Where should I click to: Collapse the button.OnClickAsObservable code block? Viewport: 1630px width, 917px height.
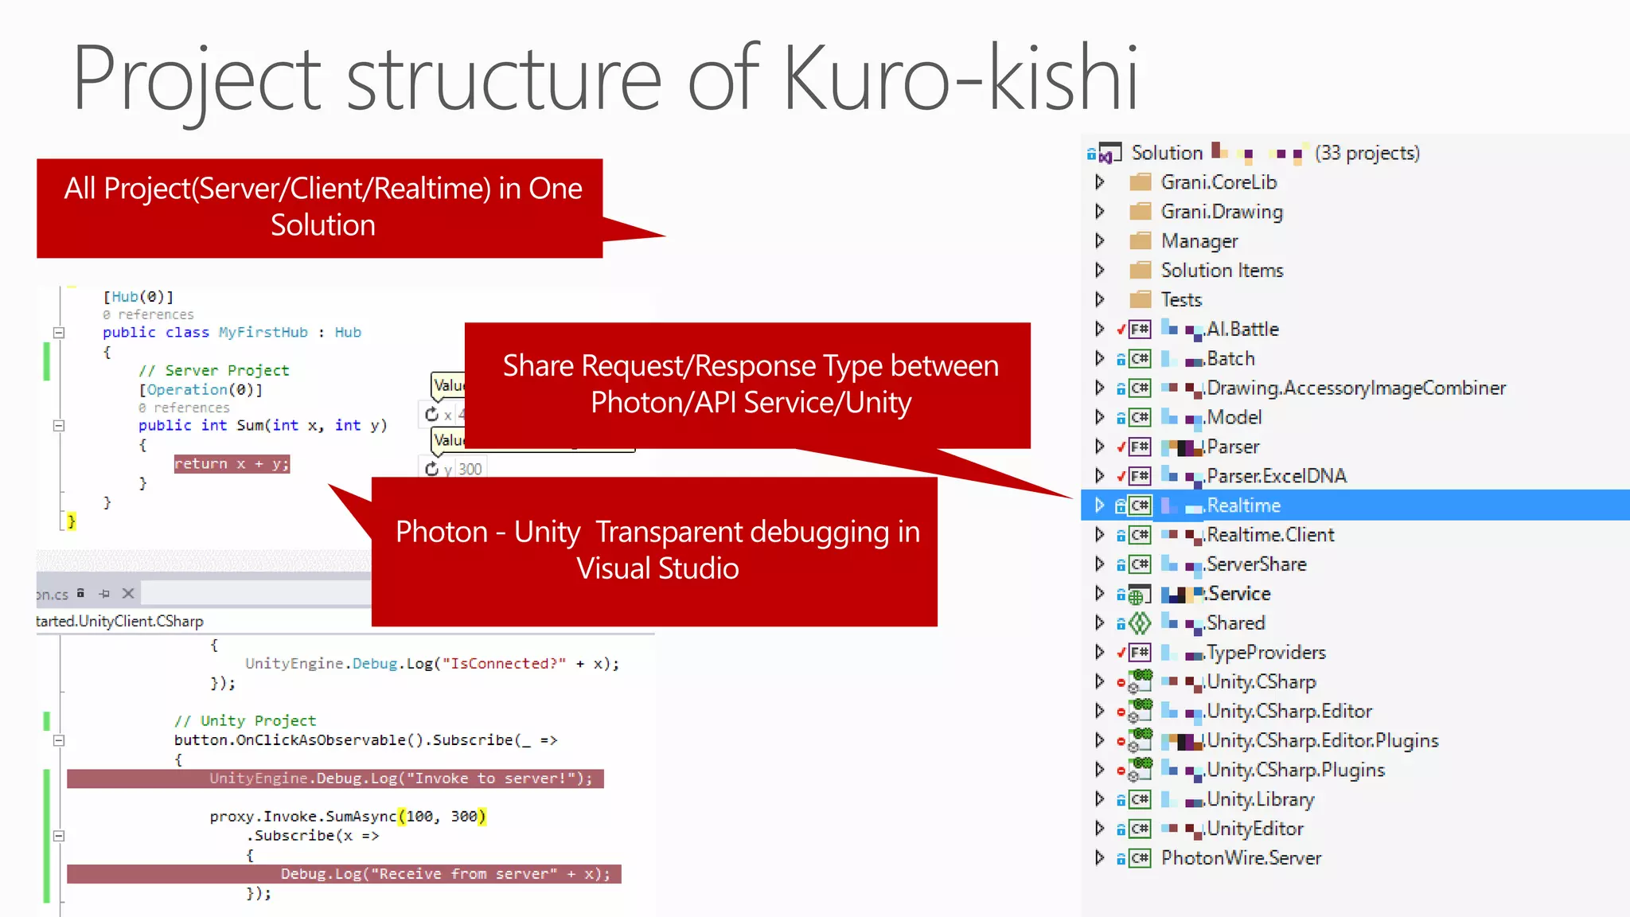click(59, 740)
